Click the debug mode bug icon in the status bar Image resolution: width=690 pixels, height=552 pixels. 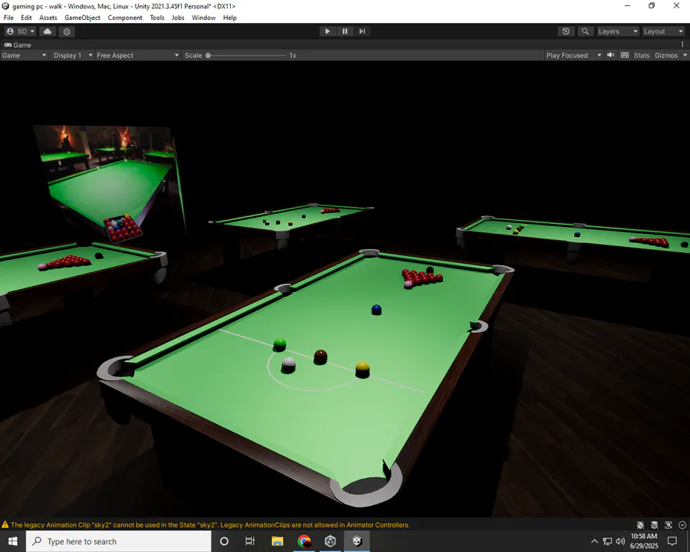(640, 524)
